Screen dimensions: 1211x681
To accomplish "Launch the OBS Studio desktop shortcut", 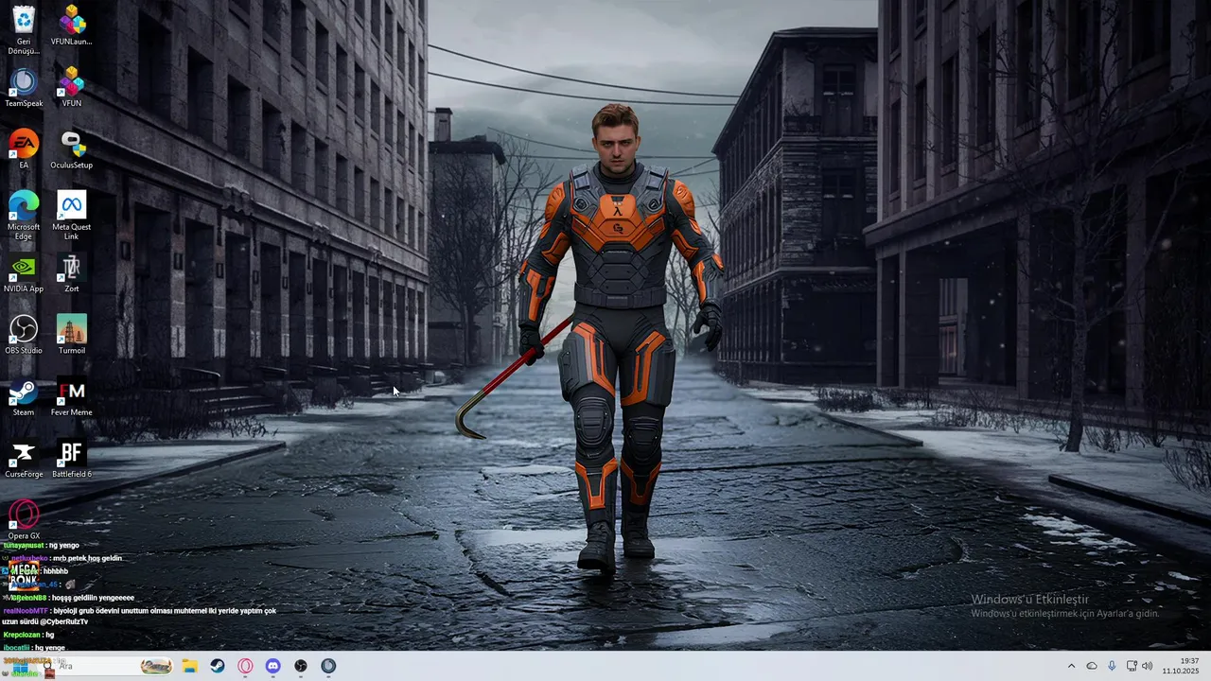I will pos(24,335).
